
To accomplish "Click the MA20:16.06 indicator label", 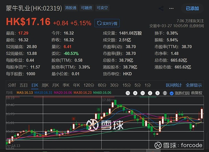I will point(63,93).
